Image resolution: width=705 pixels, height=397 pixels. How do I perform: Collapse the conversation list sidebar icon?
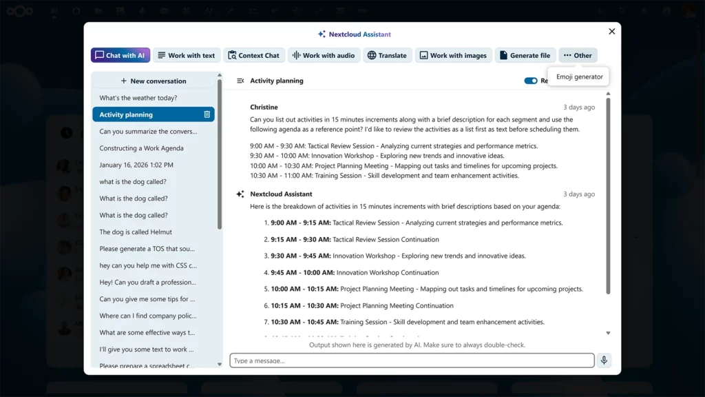pos(240,81)
